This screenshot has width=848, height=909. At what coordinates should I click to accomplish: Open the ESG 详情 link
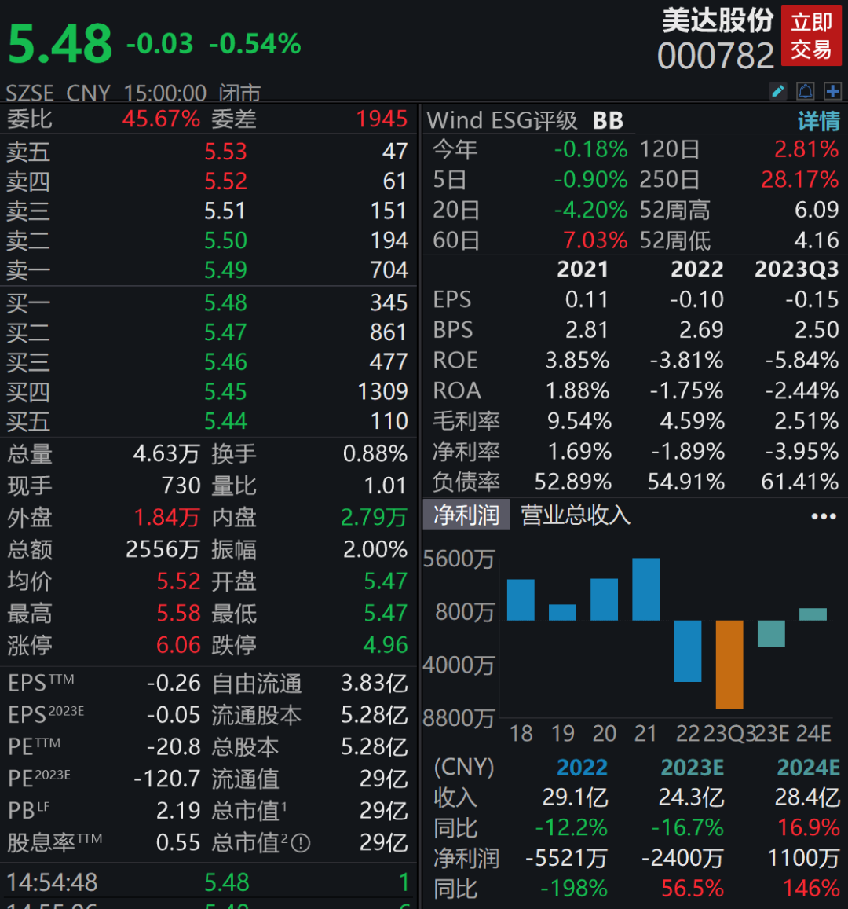coord(818,121)
